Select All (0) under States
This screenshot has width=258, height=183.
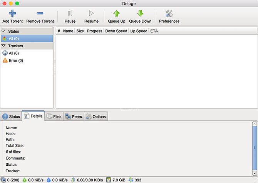pyautogui.click(x=27, y=38)
